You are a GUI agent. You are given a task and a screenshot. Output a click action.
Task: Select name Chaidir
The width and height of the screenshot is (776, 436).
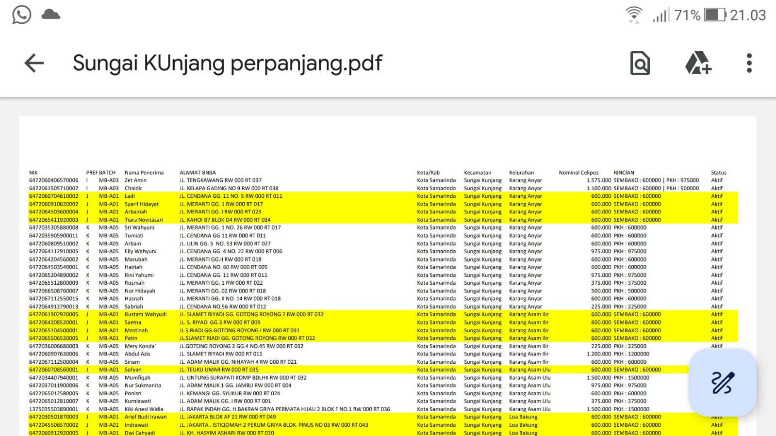coord(133,188)
